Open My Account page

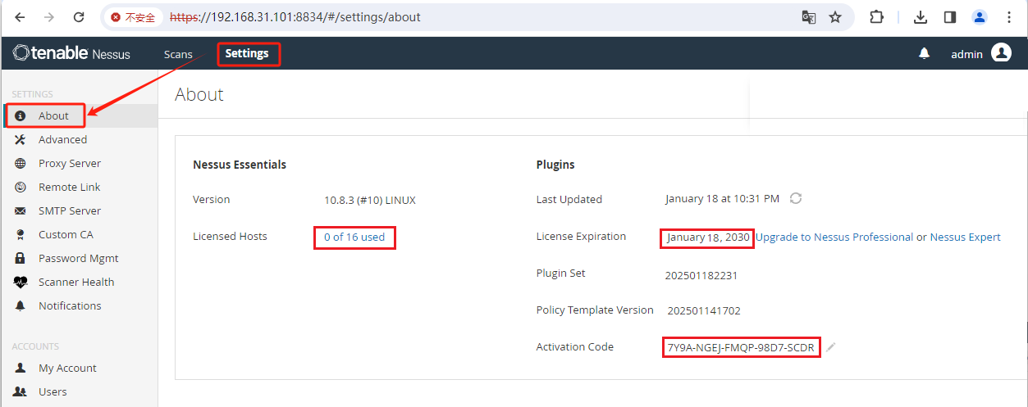pos(79,368)
